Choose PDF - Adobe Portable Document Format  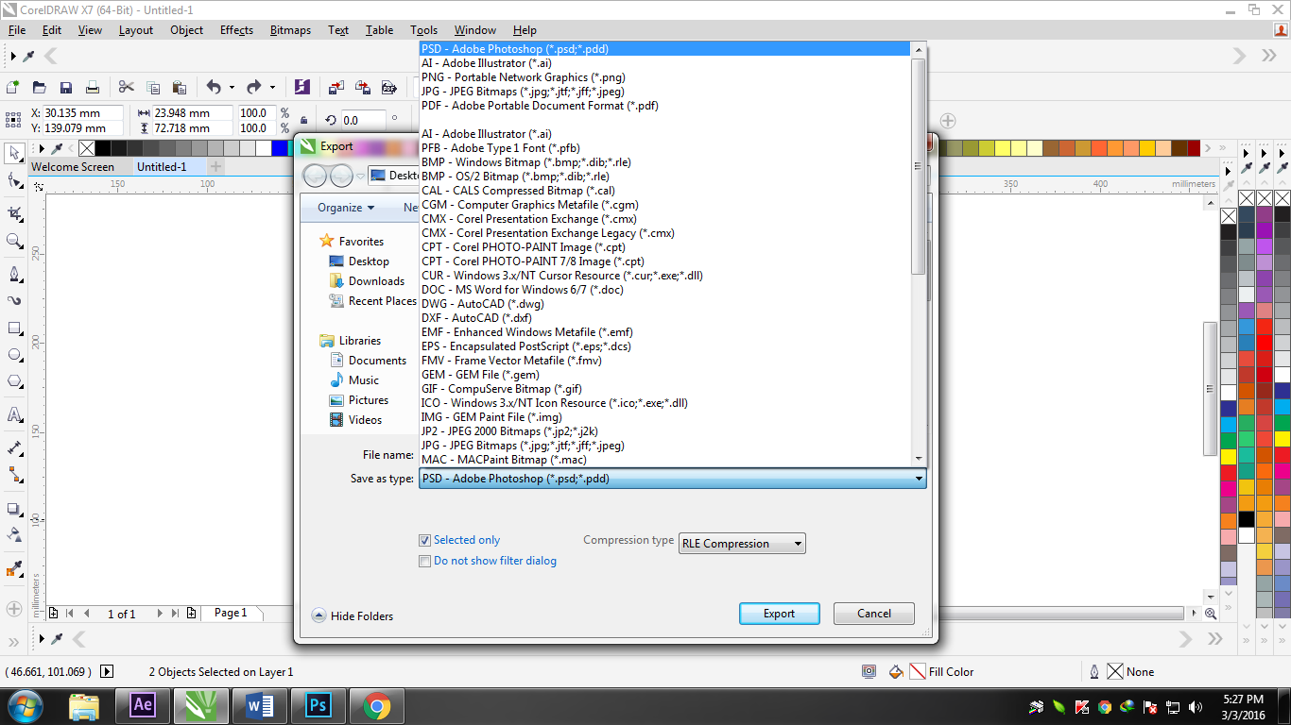[x=540, y=106]
